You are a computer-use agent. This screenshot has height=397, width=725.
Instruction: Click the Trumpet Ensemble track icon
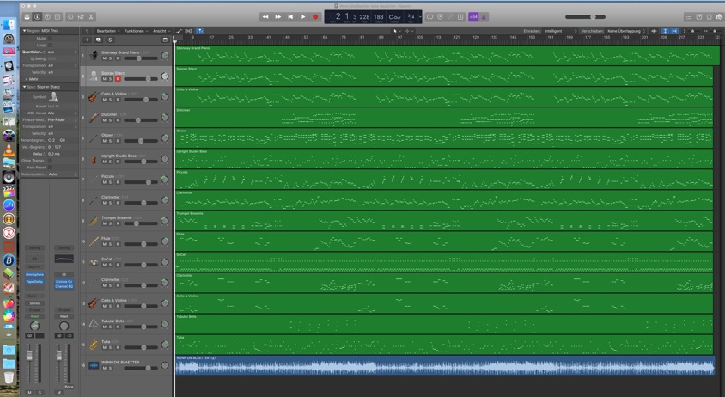pyautogui.click(x=94, y=221)
